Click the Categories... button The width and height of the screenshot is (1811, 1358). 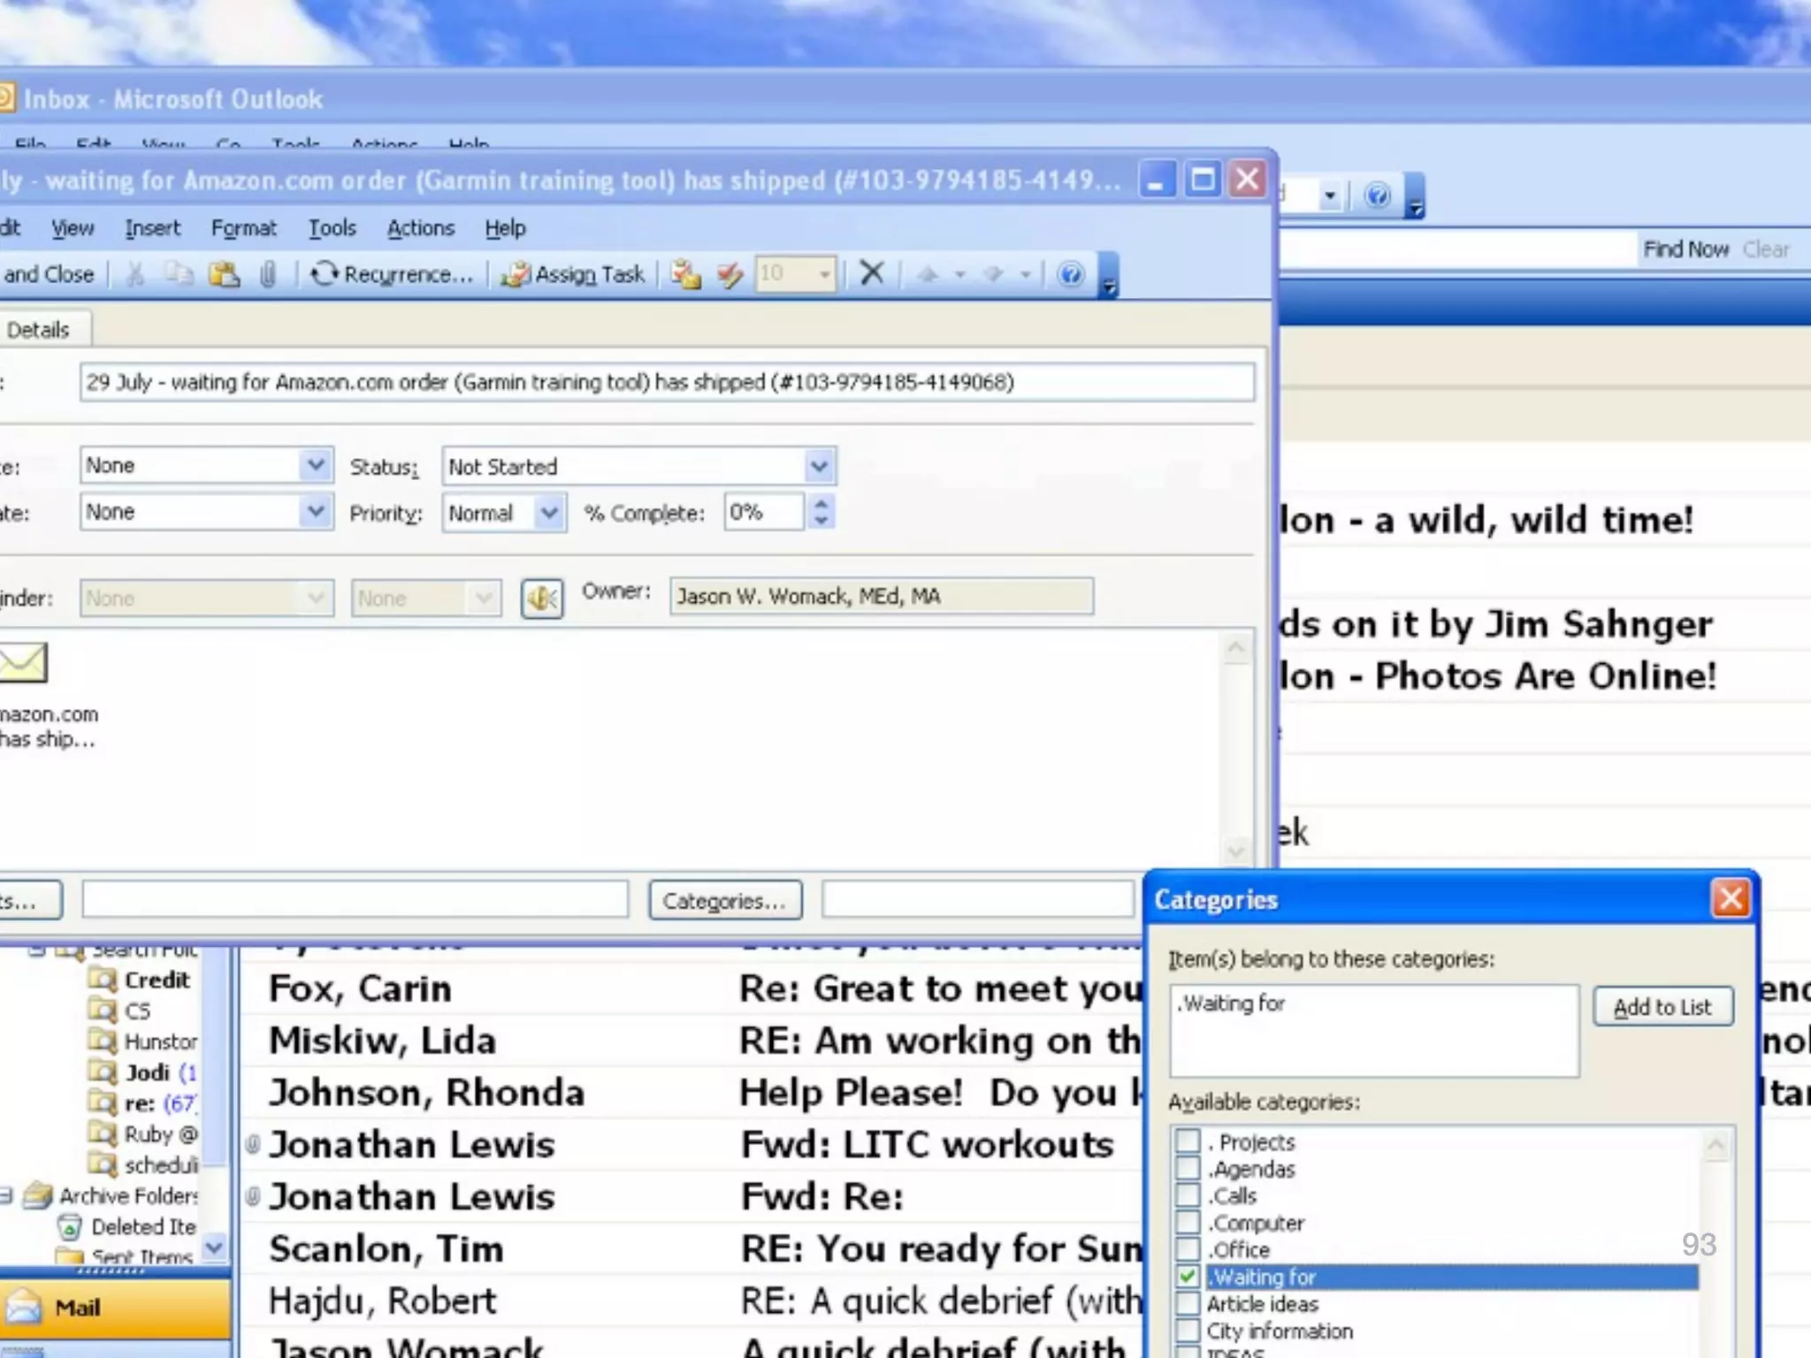[x=724, y=900]
